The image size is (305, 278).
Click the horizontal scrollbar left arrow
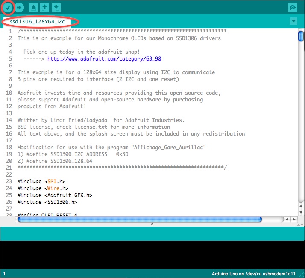[287, 219]
